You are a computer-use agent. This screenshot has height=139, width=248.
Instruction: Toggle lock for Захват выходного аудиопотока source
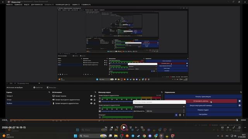(x=95, y=100)
